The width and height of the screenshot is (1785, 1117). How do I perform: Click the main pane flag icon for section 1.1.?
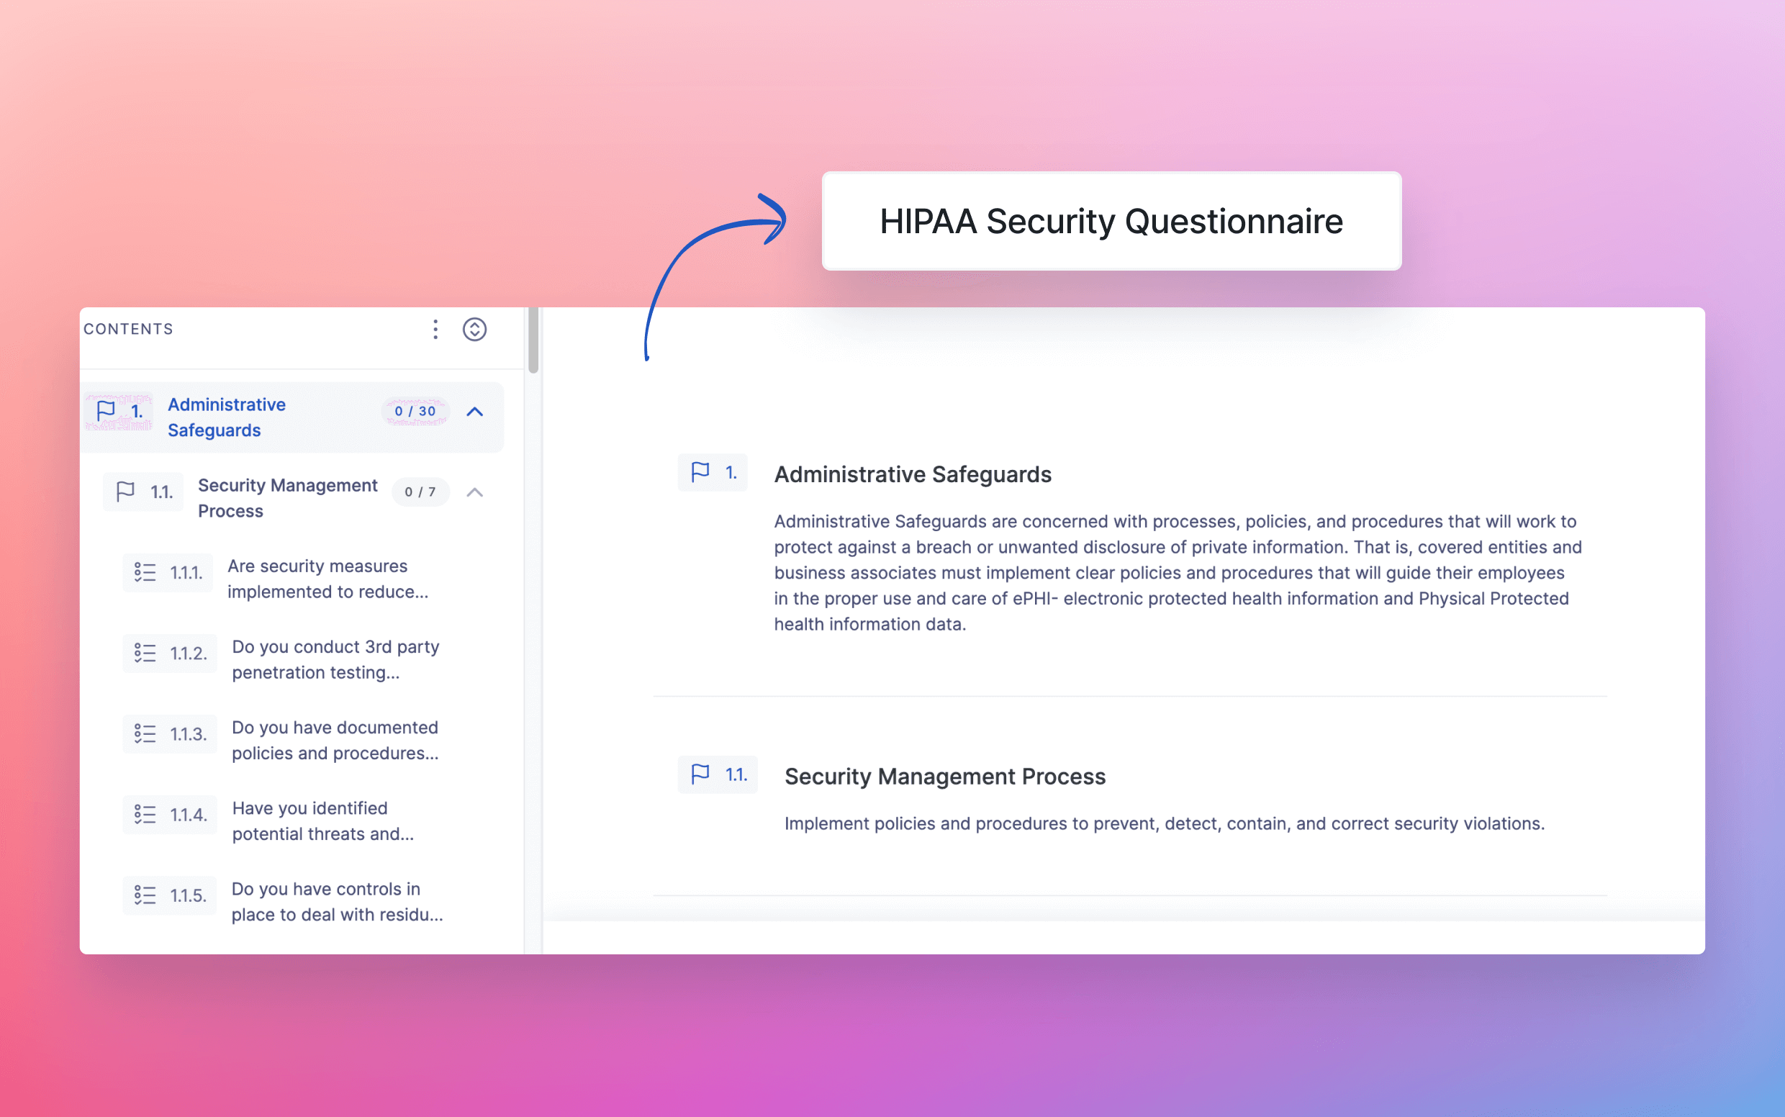click(700, 774)
